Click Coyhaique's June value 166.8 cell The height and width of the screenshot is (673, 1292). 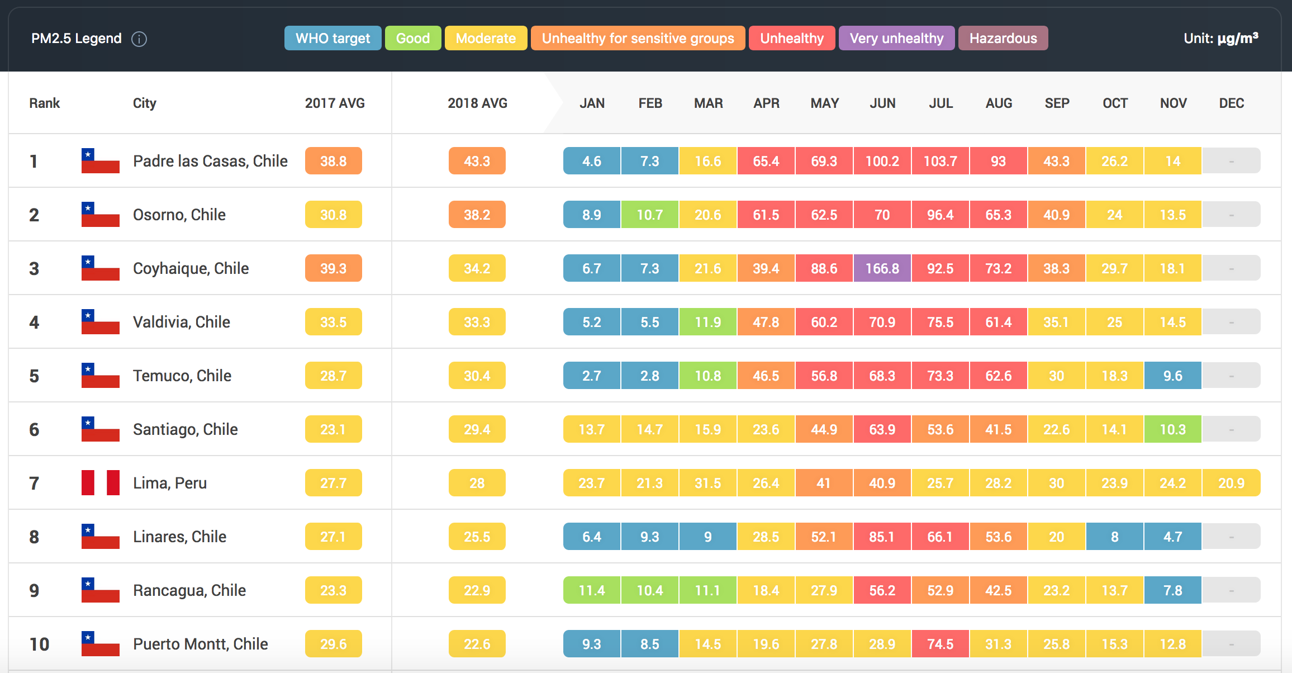click(x=882, y=268)
